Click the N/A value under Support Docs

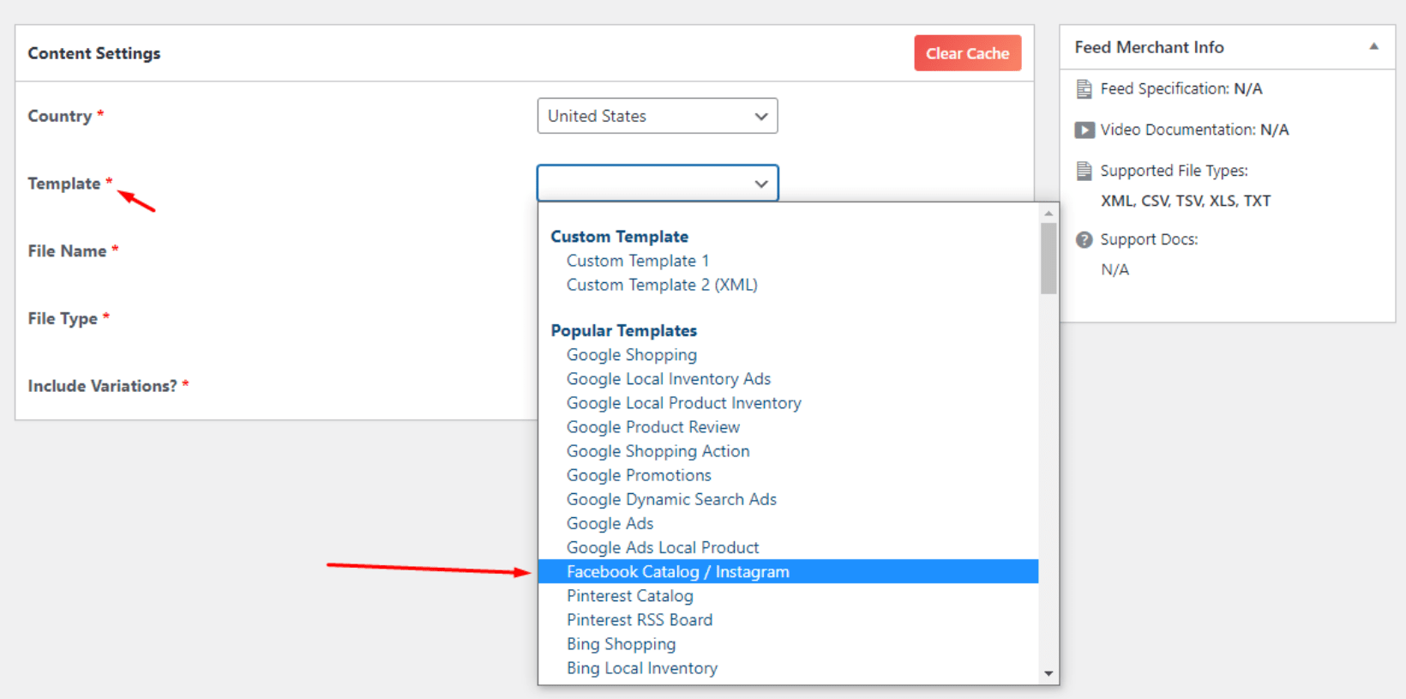click(x=1115, y=269)
